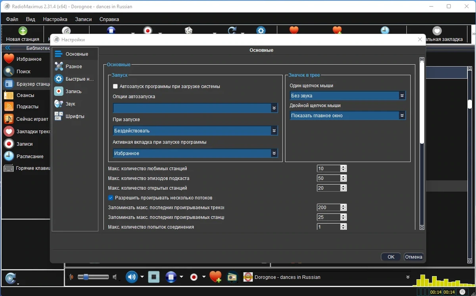The image size is (476, 296).
Task: Open Избранное in the library sidebar
Action: 26,59
